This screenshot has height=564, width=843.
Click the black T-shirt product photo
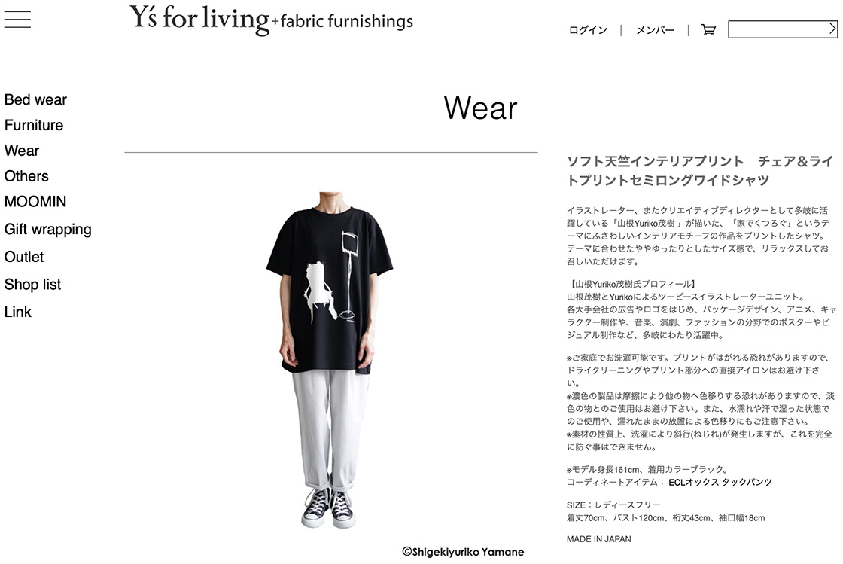click(330, 359)
